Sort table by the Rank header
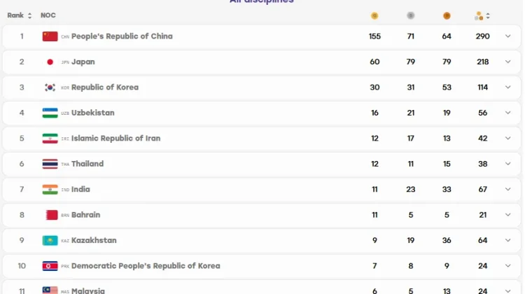The width and height of the screenshot is (525, 294). (x=20, y=15)
